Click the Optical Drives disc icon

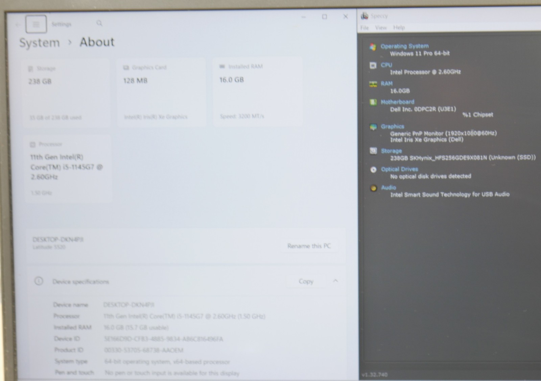[x=373, y=170]
